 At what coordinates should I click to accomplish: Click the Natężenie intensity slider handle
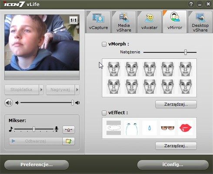[x=186, y=52]
